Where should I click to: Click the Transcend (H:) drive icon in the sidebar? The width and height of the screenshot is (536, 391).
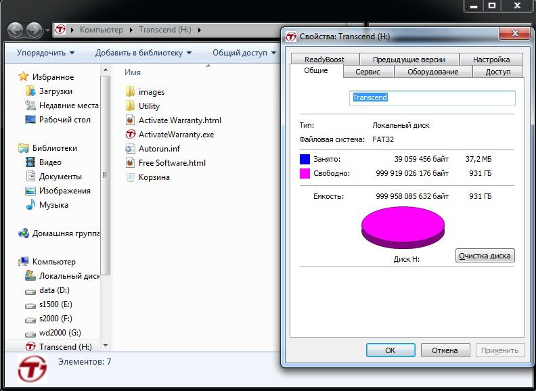30,346
